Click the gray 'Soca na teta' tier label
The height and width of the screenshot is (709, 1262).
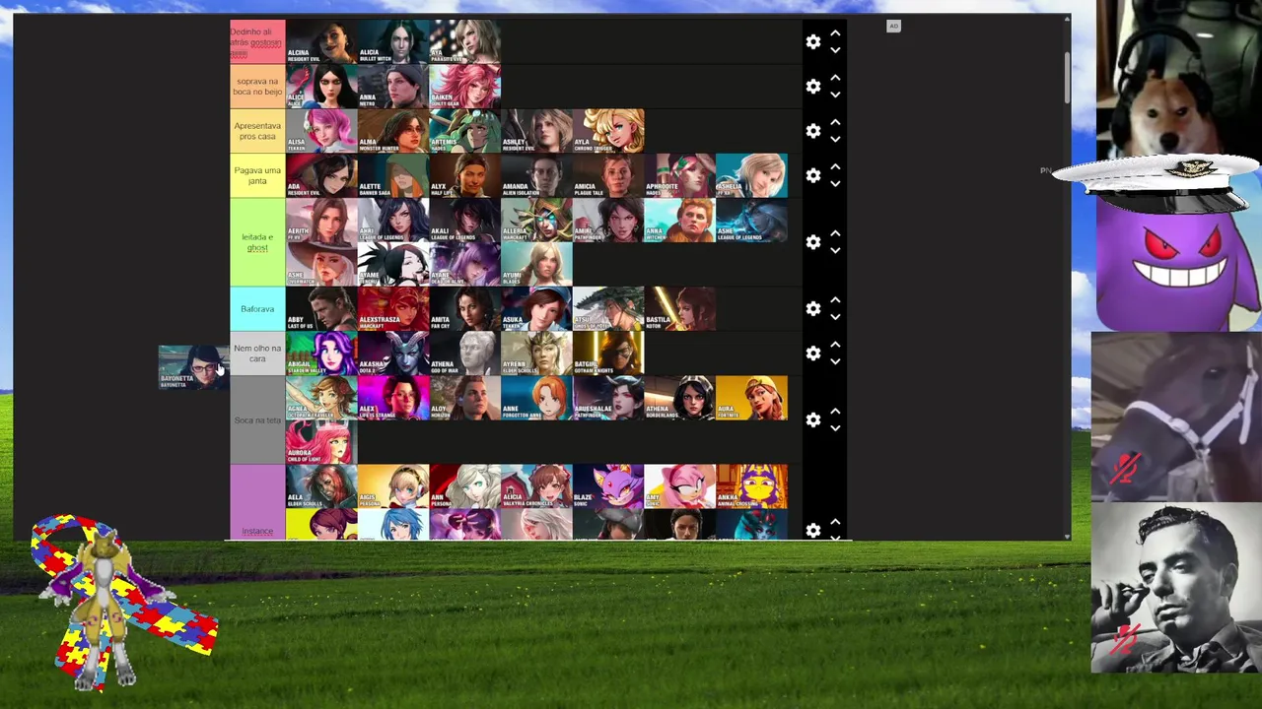pos(257,420)
